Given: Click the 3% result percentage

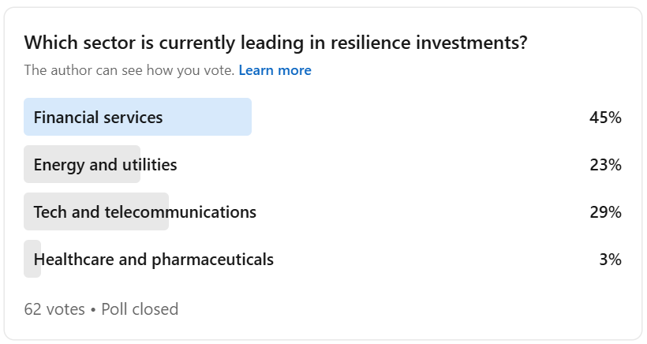Looking at the screenshot, I should click(x=610, y=260).
